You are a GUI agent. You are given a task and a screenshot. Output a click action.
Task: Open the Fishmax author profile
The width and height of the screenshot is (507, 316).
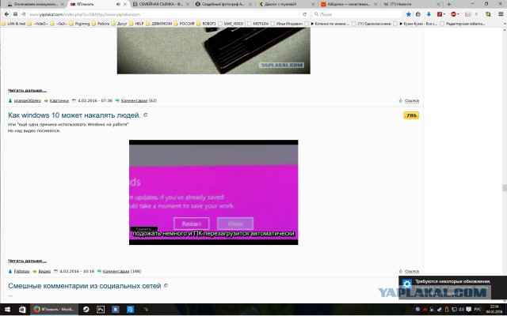coord(21,271)
